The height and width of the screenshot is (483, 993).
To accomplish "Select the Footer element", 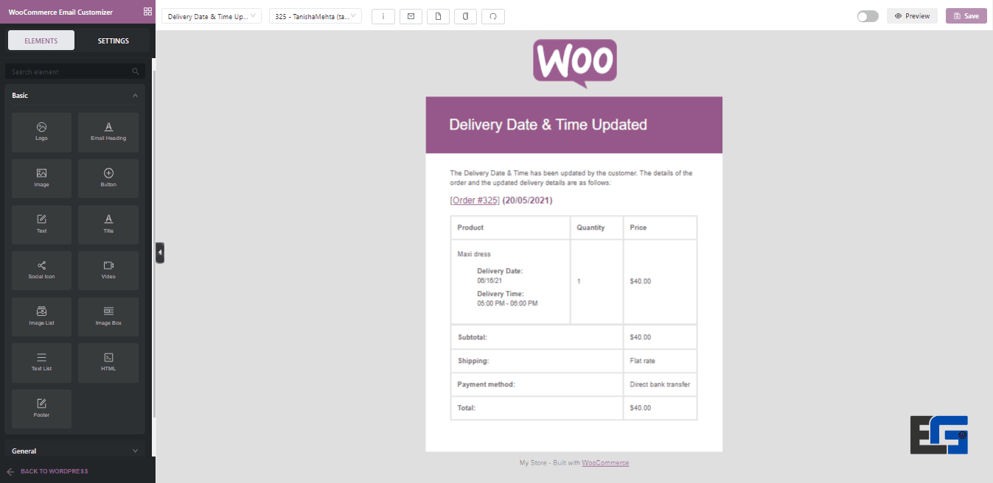I will (41, 409).
